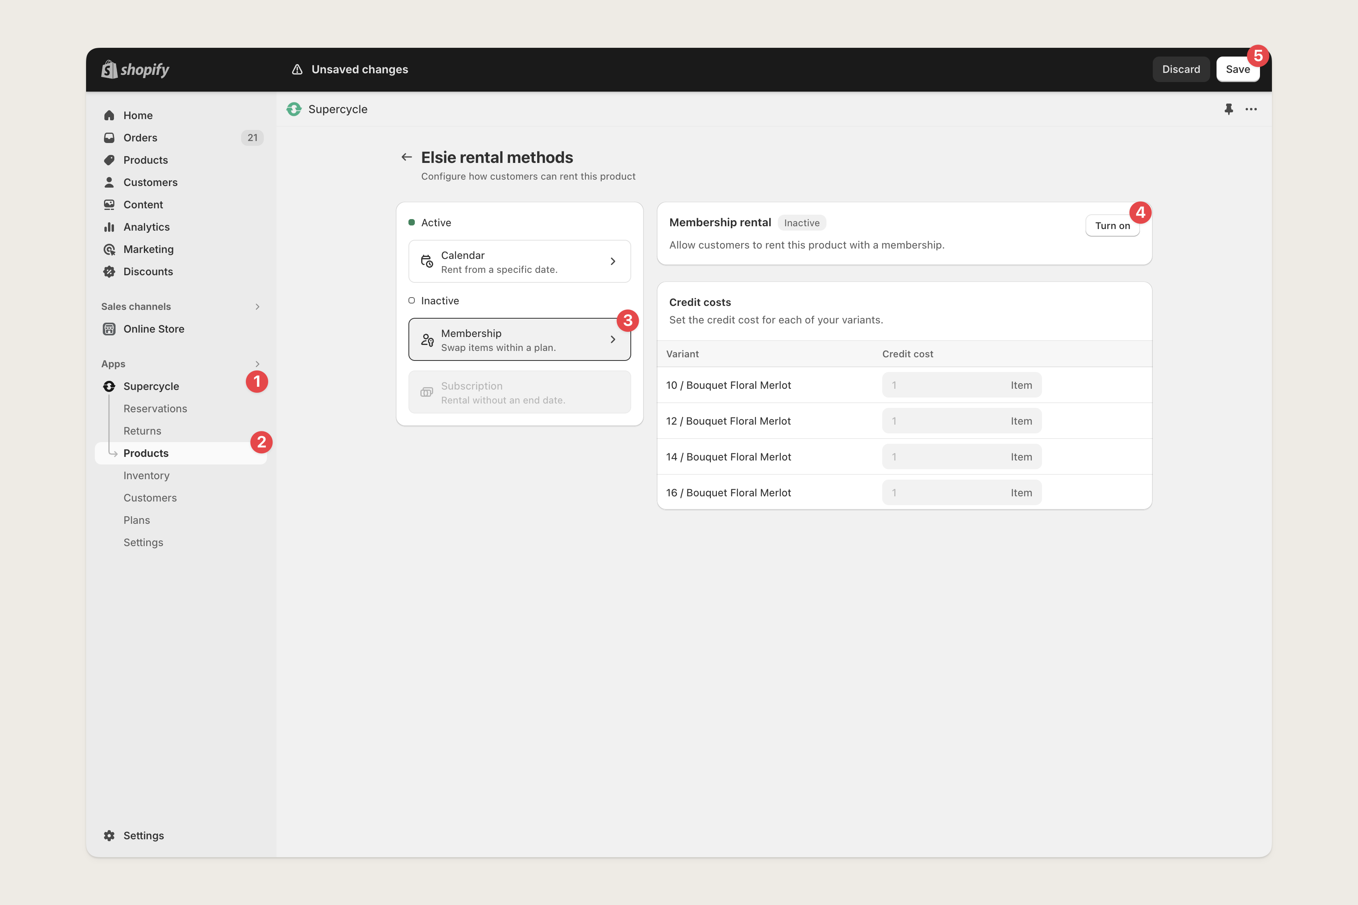Click the Inactive status label in methods list

(440, 301)
